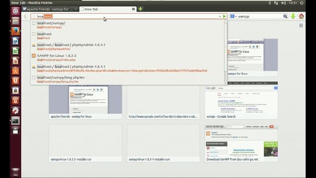316x178 pixels.
Task: Open Amazon launcher icon
Action: (x=15, y=90)
